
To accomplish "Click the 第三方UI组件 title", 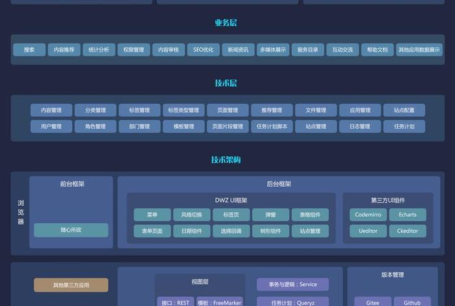I will tap(388, 201).
